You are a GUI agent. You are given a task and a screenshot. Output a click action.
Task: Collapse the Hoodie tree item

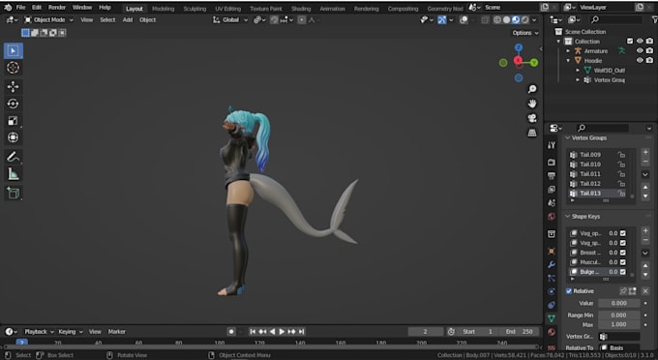pos(568,60)
